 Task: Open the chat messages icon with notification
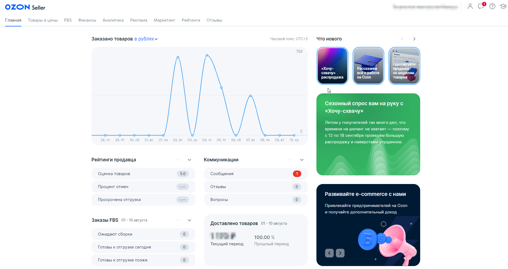click(481, 6)
